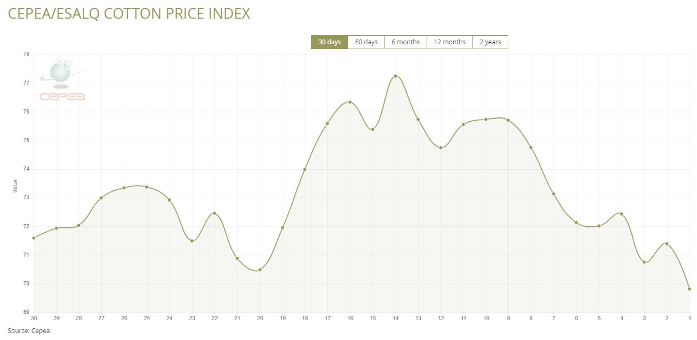Click the peak data point at day 14
This screenshot has height=340, width=697.
pos(395,76)
